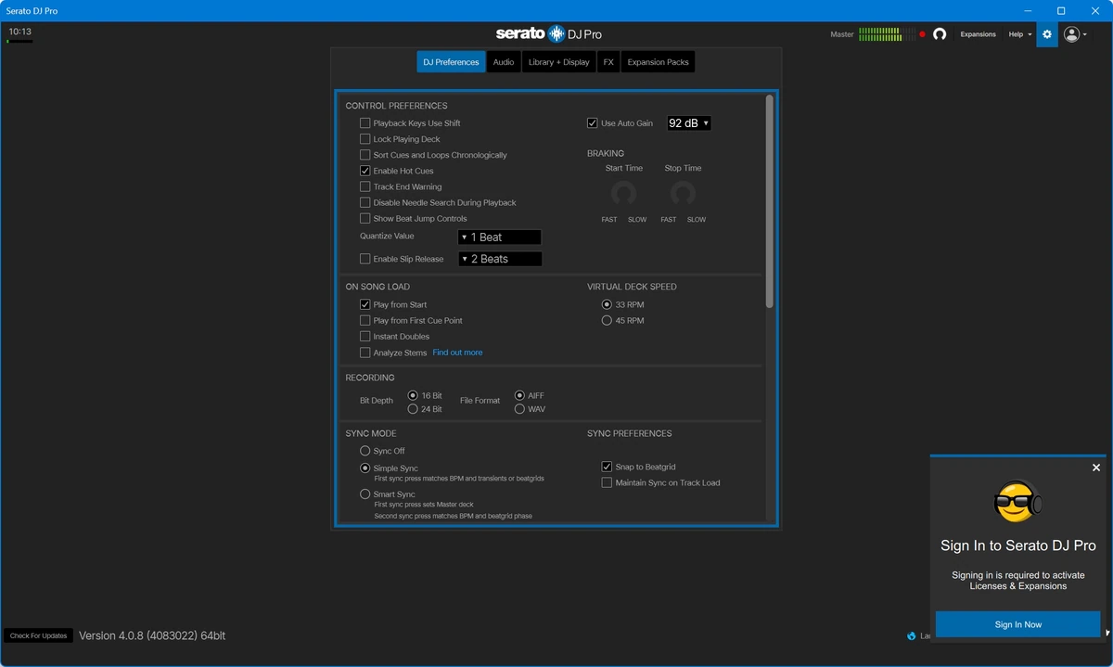1113x667 pixels.
Task: Click Sign In Now button
Action: pos(1017,624)
